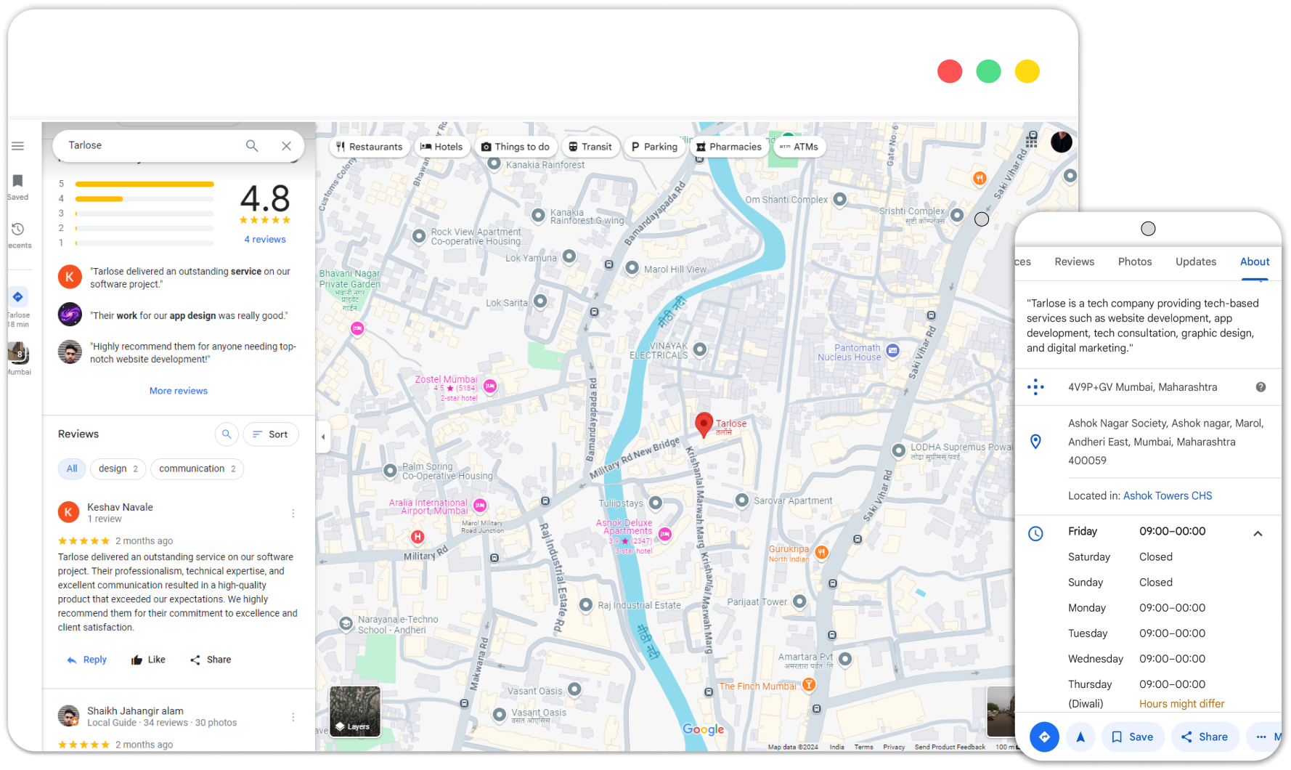Filter map by Things to do
This screenshot has width=1291, height=770.
point(516,147)
